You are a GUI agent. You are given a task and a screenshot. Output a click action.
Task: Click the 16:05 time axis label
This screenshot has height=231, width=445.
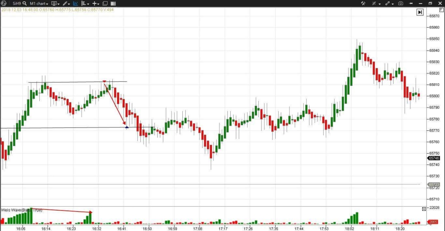(x=21, y=229)
